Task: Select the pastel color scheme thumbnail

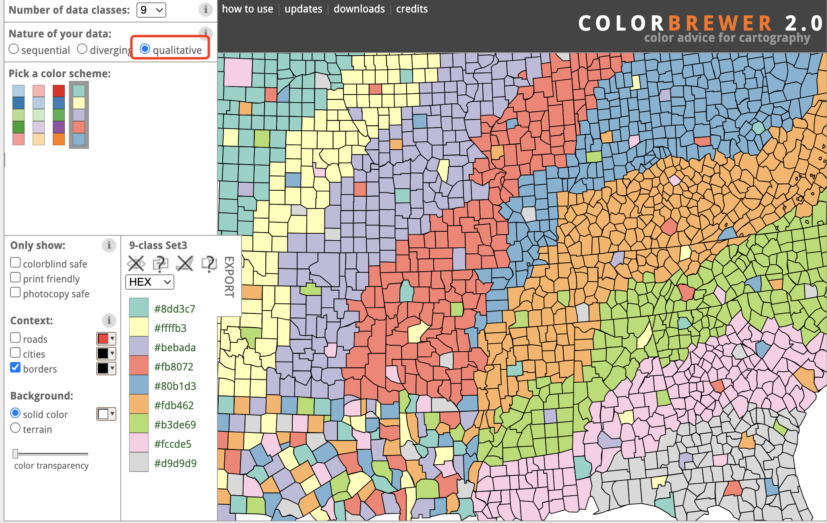Action: tap(39, 115)
